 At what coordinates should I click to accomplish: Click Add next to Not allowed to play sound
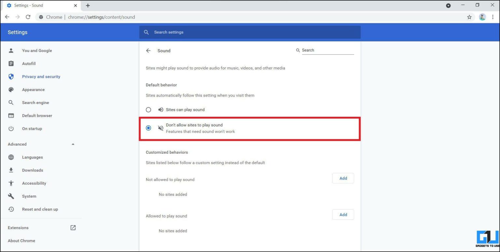tap(343, 178)
